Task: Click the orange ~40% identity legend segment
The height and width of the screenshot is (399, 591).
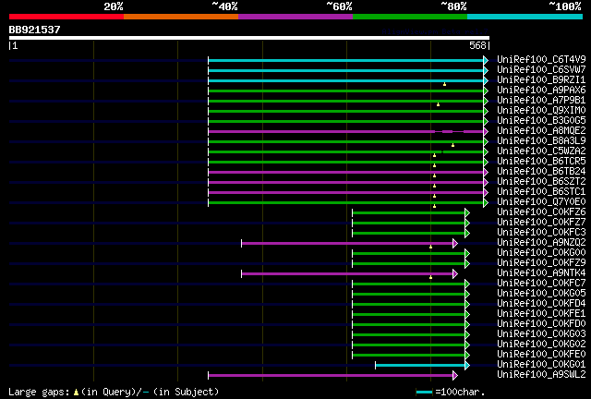Action: [181, 17]
